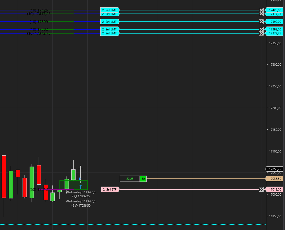Click the 17382,00 price axis marker
The image size is (285, 230).
pos(274,29)
